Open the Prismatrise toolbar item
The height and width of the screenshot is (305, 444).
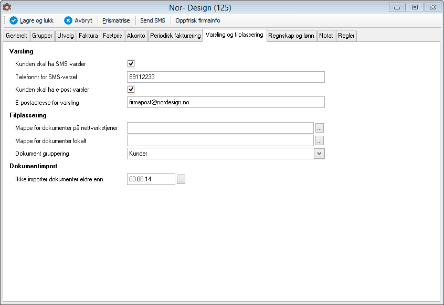click(x=116, y=20)
